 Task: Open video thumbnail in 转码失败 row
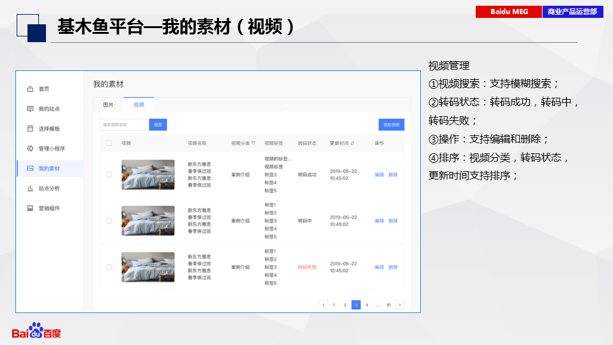(148, 267)
